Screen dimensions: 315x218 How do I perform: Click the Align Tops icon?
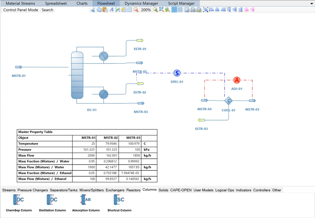tap(229, 10)
